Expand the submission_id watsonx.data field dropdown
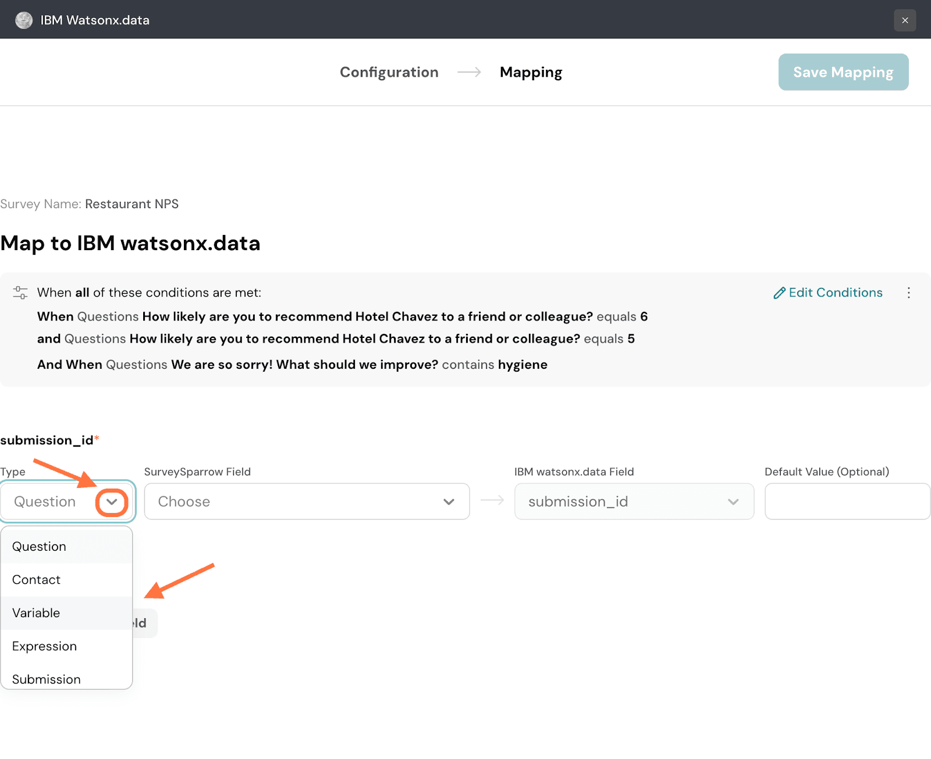Screen dimensions: 931x759 [634, 501]
